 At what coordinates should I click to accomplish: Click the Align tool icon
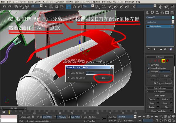point(166,7)
